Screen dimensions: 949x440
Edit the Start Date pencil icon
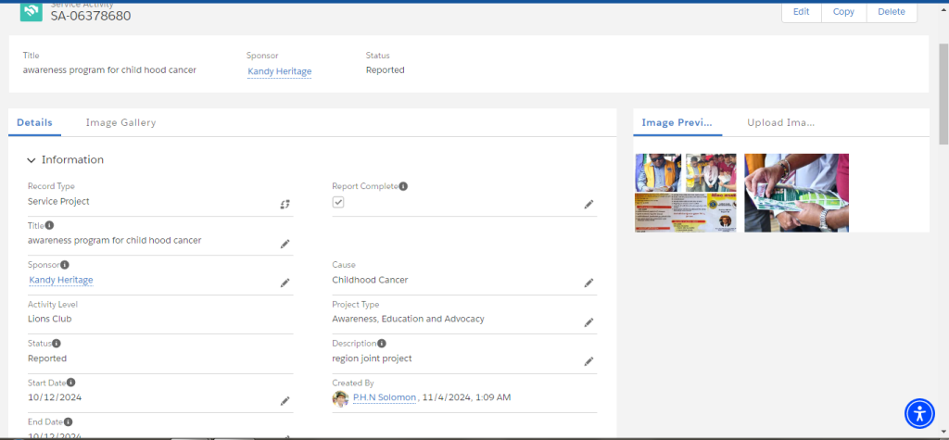coord(285,401)
